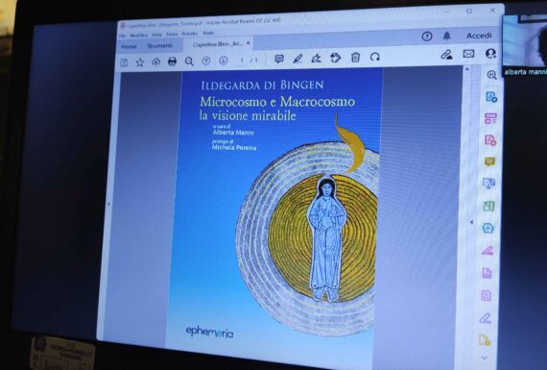This screenshot has width=547, height=370.
Task: Click the Accedi sign-in button
Action: click(x=479, y=36)
